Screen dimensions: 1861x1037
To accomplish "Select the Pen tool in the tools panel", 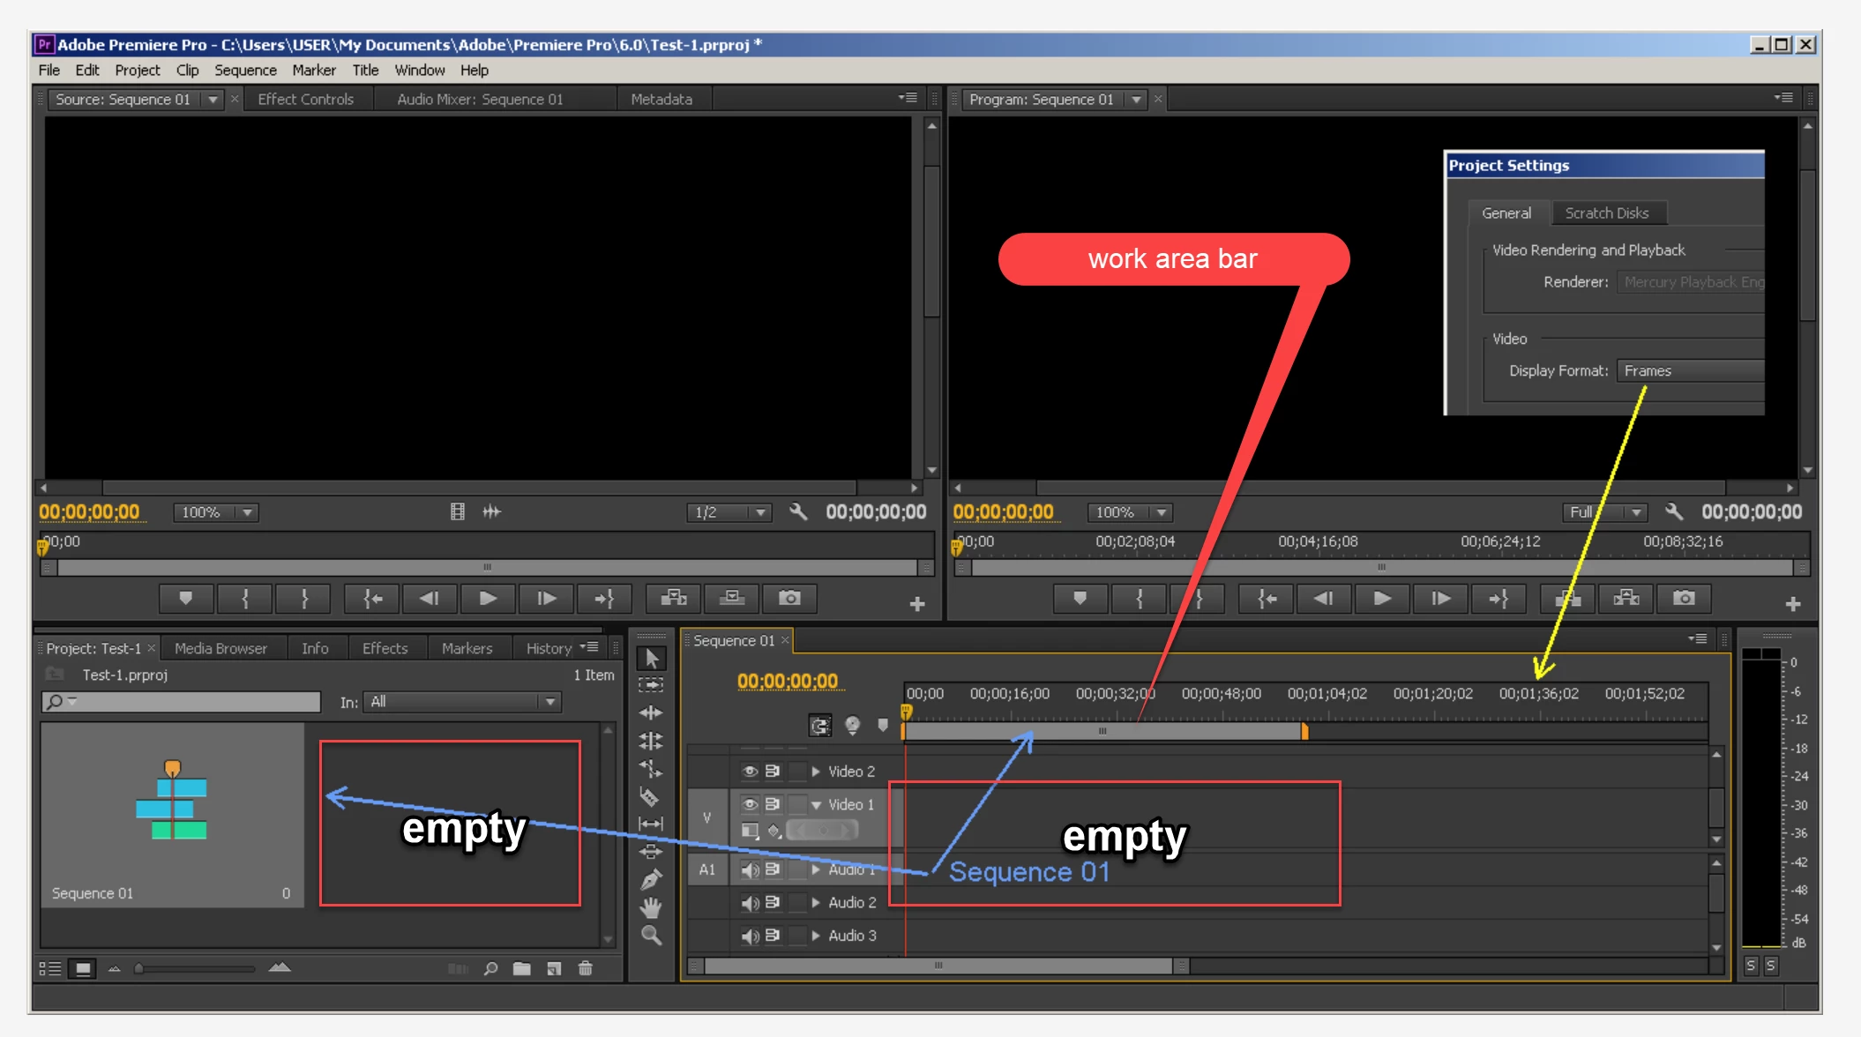I will (651, 879).
